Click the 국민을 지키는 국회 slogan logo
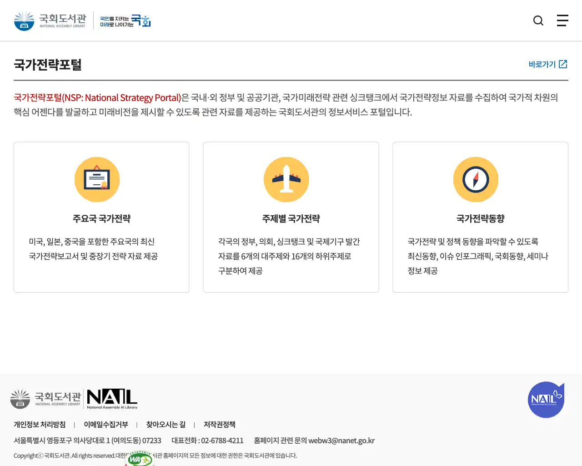The height and width of the screenshot is (466, 582). pos(125,20)
